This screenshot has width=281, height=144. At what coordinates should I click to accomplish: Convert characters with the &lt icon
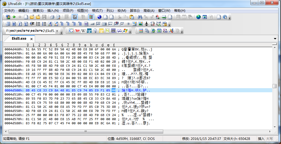coord(153,24)
